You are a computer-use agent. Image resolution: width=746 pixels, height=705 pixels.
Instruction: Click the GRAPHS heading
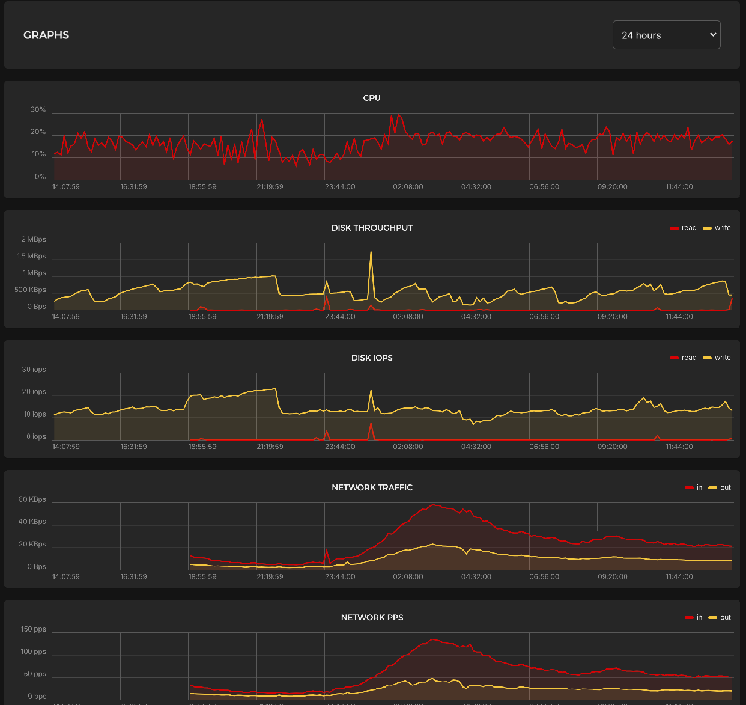click(x=46, y=35)
